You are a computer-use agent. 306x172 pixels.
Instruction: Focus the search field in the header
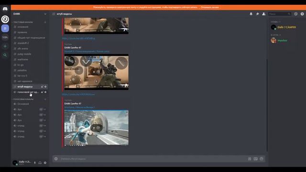point(279,14)
